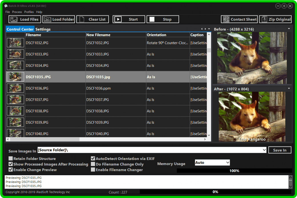Click the file list scroll up arrow
The width and height of the screenshot is (297, 198).
[x=209, y=35]
